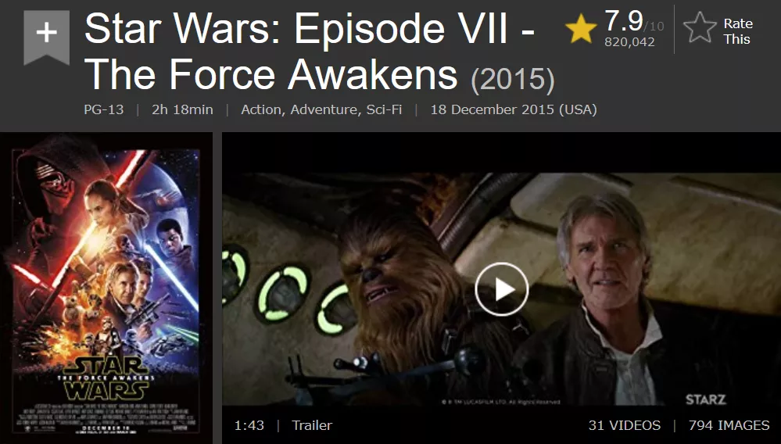Image resolution: width=781 pixels, height=444 pixels.
Task: Click the PG-13 certificate rating
Action: click(104, 109)
